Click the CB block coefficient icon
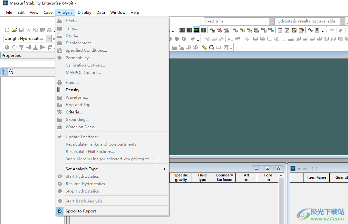This screenshot has height=224, width=348. 212,47
